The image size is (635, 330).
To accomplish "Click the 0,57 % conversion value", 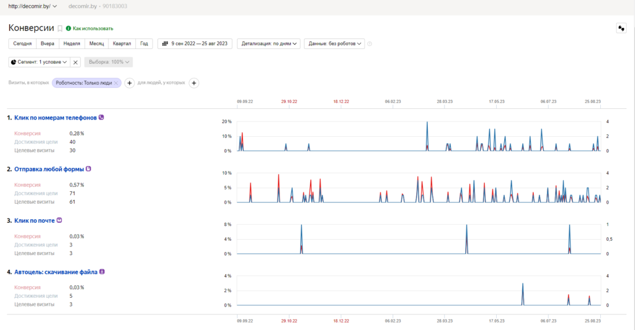I will 76,185.
